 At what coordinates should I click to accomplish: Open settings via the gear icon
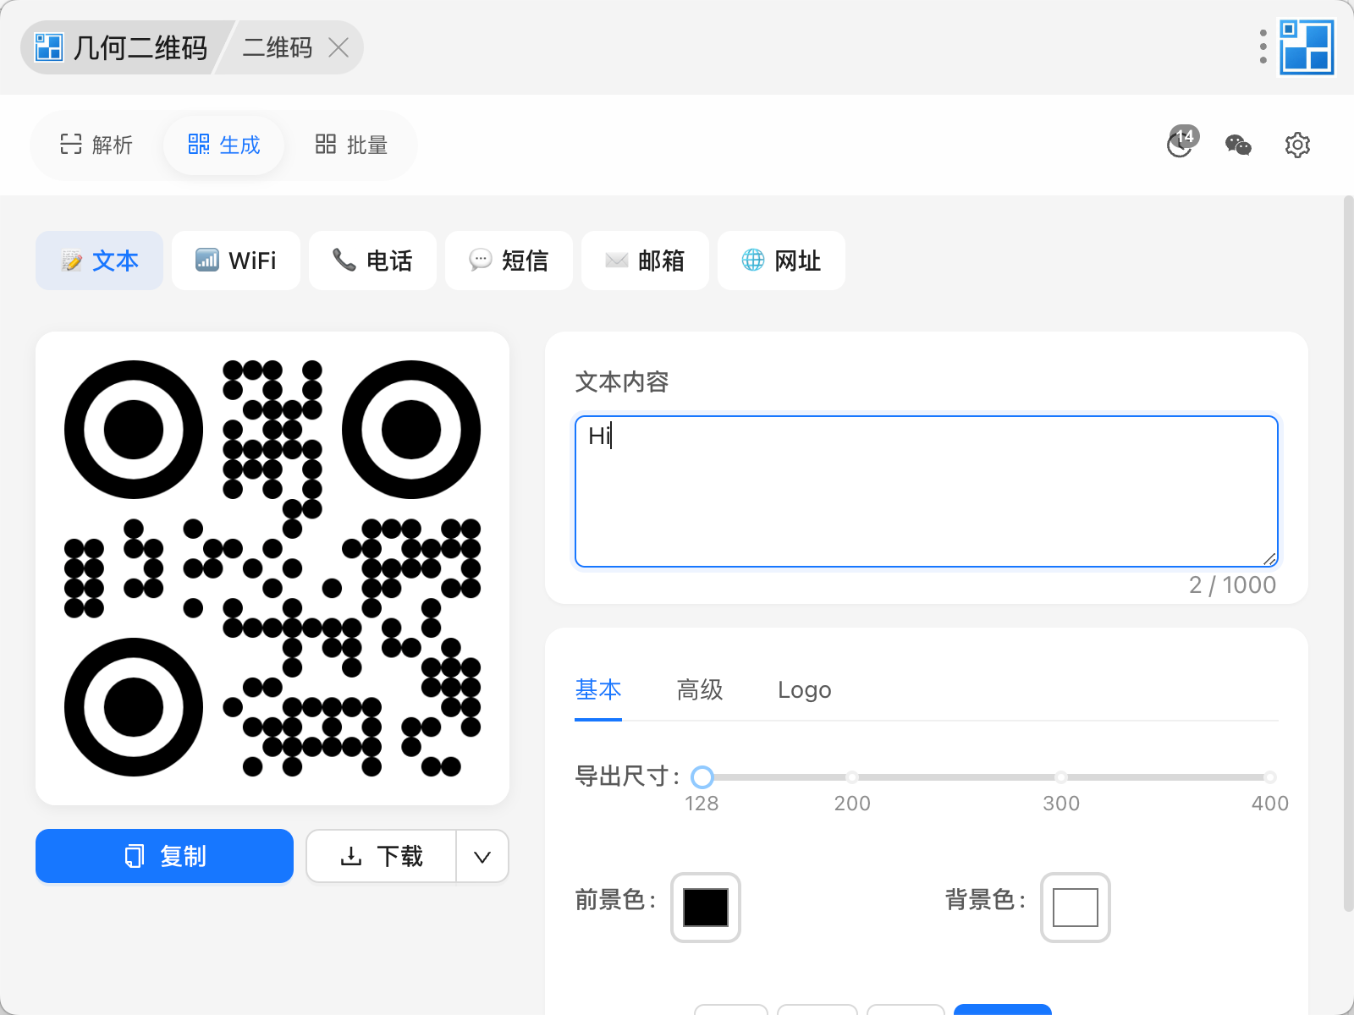point(1296,145)
